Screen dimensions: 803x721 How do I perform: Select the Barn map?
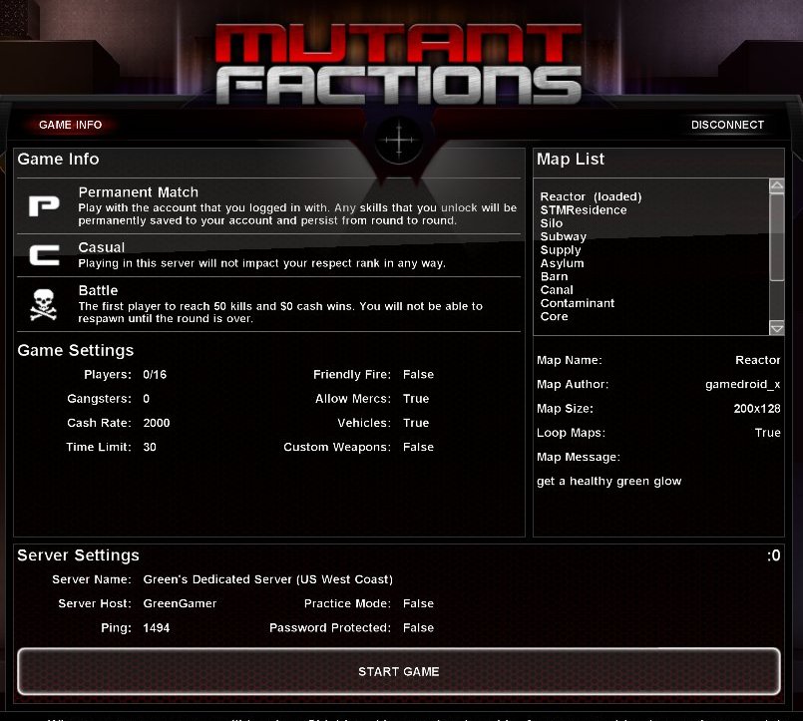click(x=554, y=276)
